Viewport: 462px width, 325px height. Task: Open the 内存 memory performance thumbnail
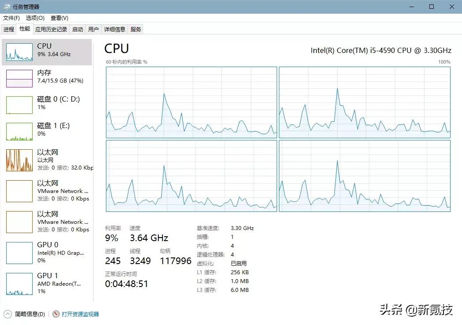click(x=19, y=79)
